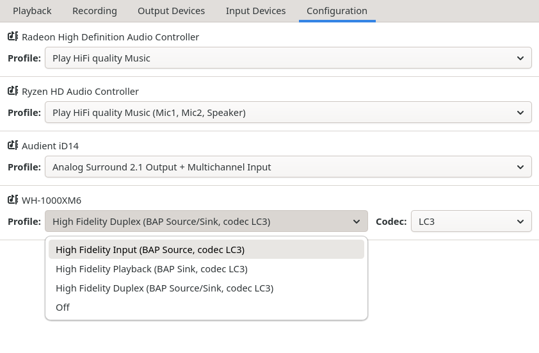This screenshot has width=539, height=353.
Task: Choose High Fidelity Playback (BAP Sink, codec LC3)
Action: click(x=206, y=268)
